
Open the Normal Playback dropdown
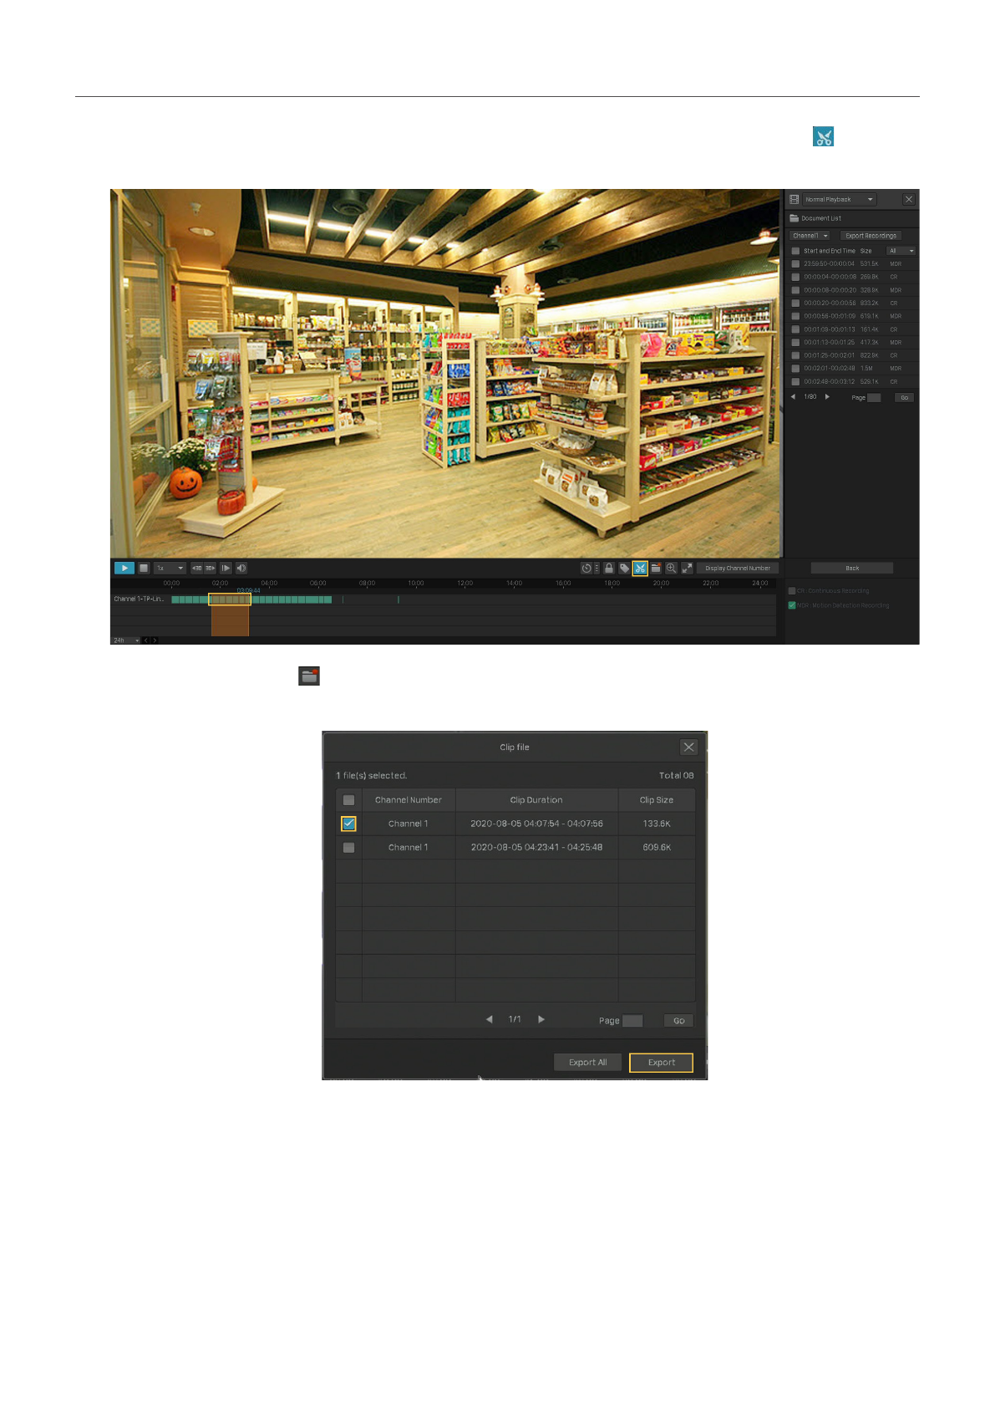[840, 200]
